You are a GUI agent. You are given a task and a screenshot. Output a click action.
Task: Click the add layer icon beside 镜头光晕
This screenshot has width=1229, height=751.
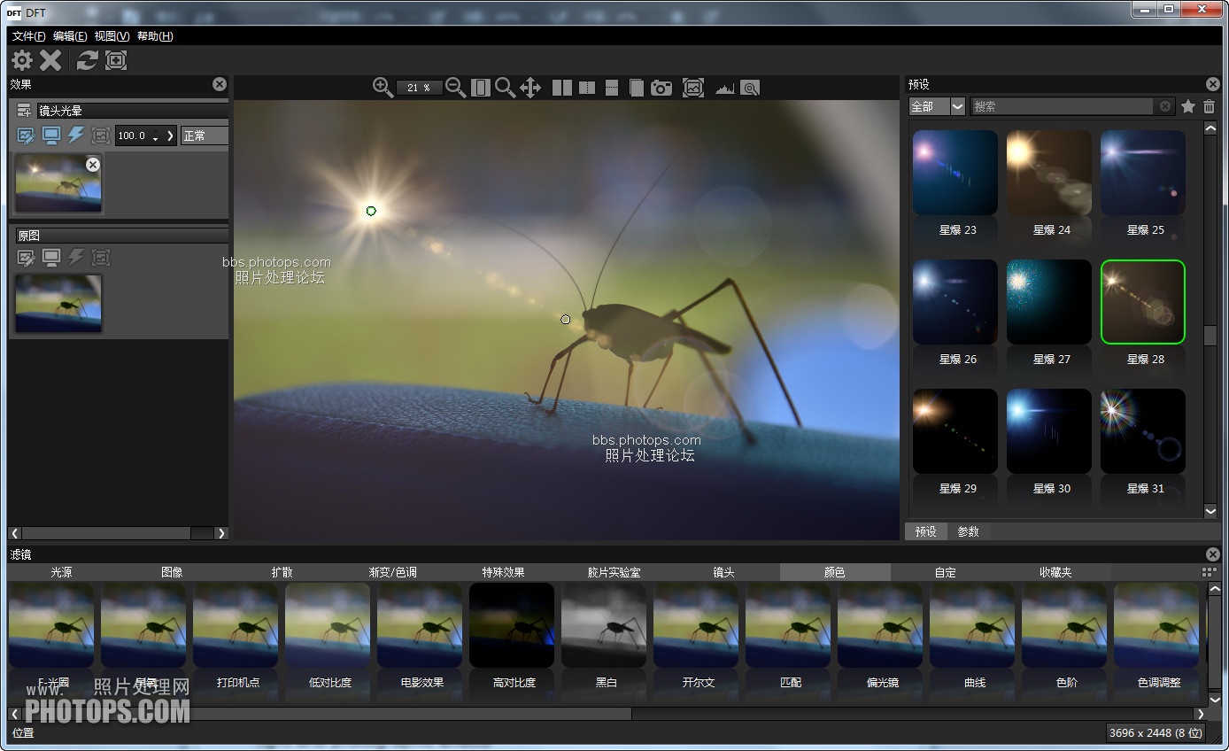click(x=25, y=111)
